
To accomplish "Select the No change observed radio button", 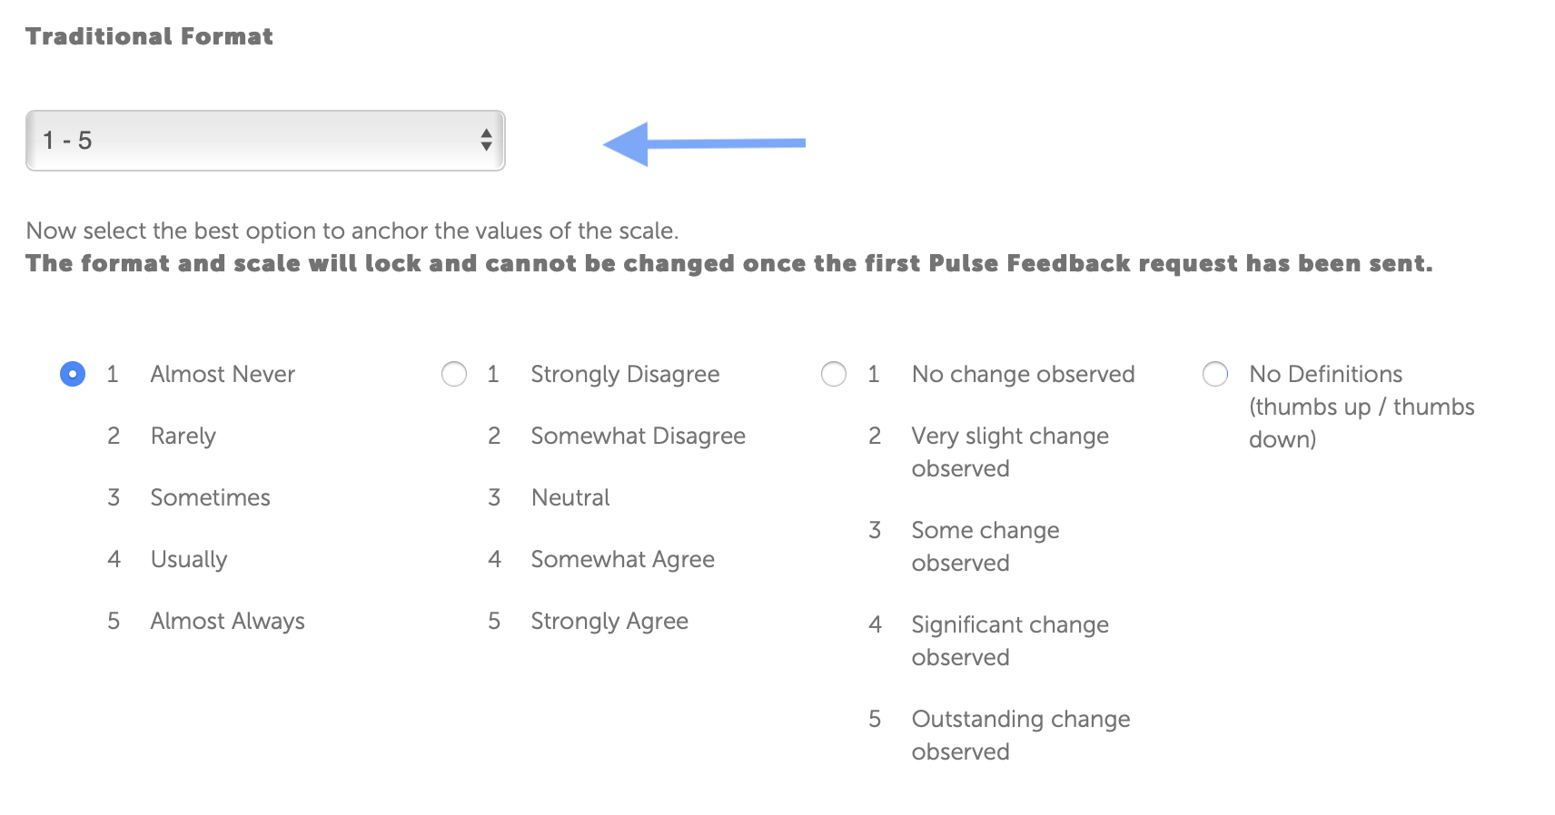I will pos(834,374).
